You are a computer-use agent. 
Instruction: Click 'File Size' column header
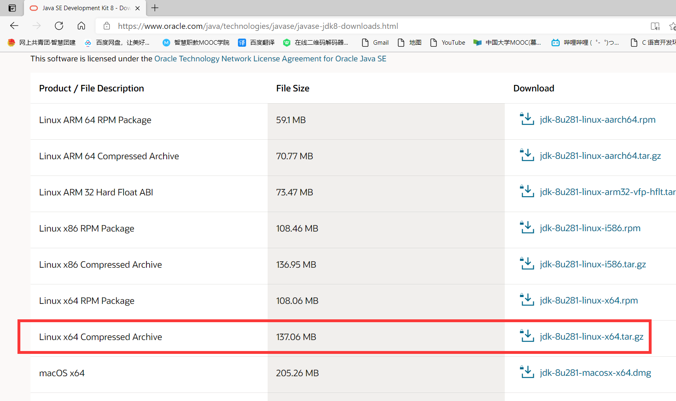293,89
